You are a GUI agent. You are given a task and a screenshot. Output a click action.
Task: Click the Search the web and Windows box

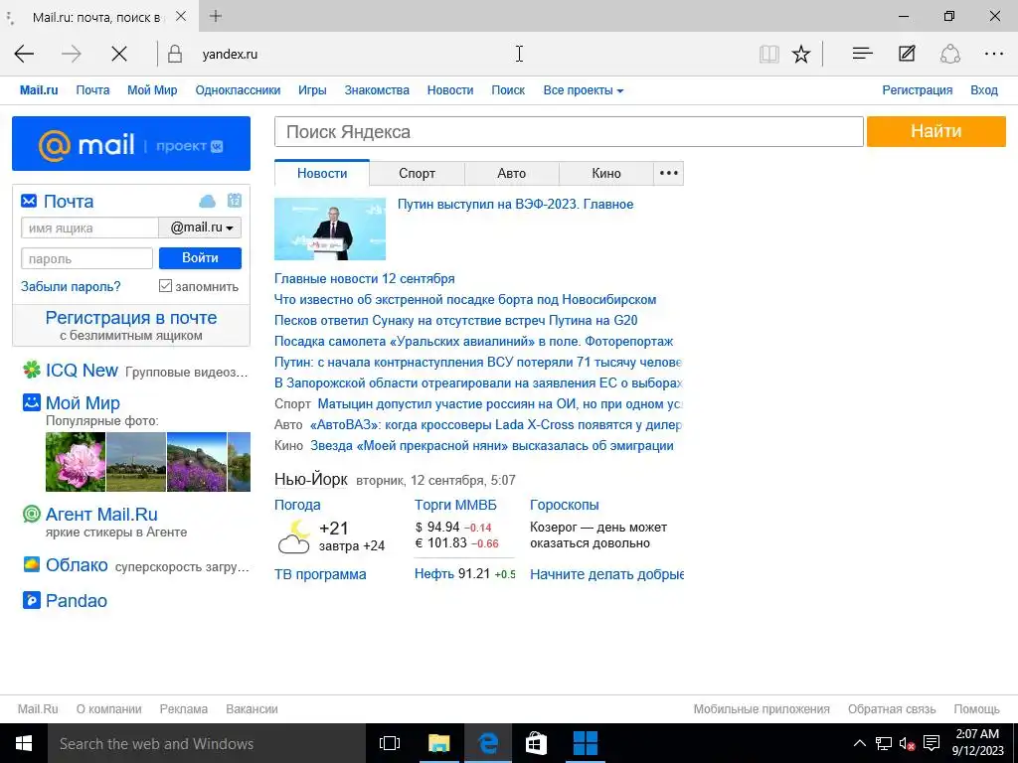207,743
